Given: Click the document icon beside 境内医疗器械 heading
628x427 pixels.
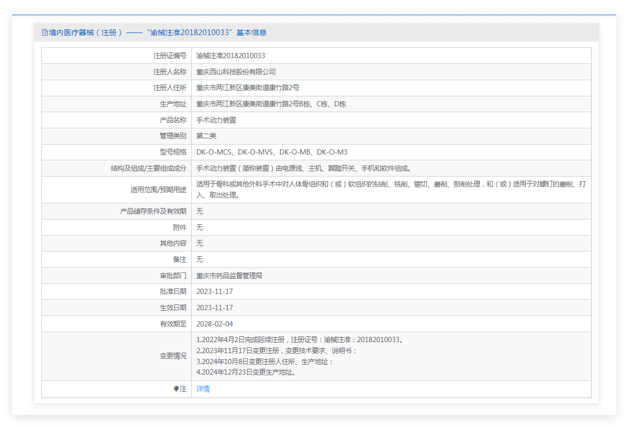Looking at the screenshot, I should tap(45, 32).
